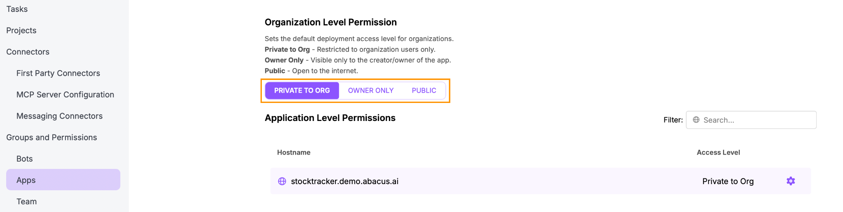Open Projects from the sidebar
This screenshot has height=212, width=843.
21,30
